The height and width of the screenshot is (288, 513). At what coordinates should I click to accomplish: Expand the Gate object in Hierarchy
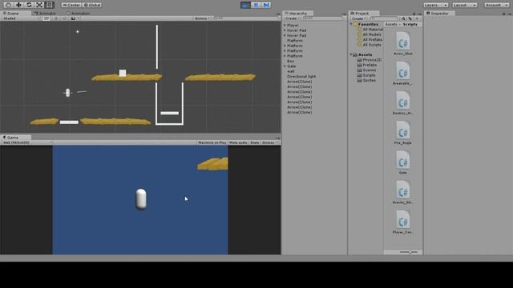click(285, 66)
